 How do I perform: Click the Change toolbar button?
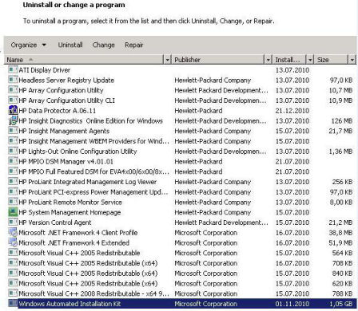tap(103, 45)
